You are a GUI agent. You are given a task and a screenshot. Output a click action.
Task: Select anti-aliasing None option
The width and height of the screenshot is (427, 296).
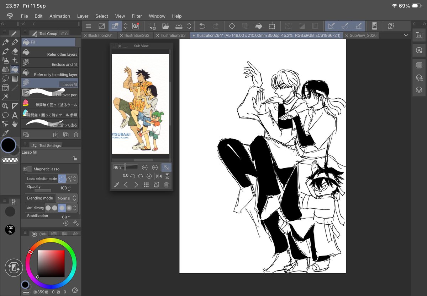48,208
